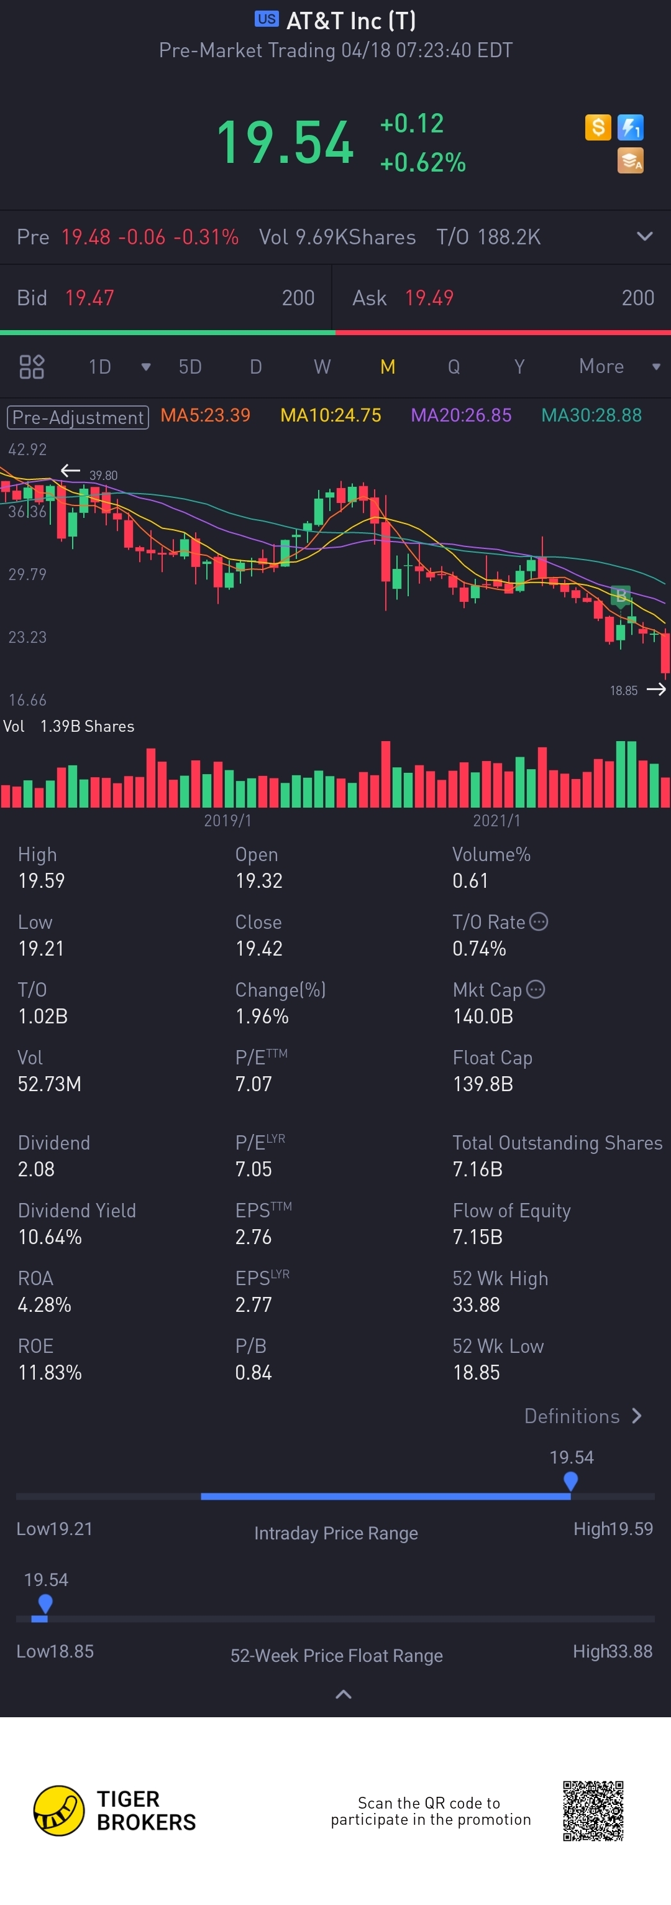Open the 1D timeframe dropdown arrow

[145, 367]
